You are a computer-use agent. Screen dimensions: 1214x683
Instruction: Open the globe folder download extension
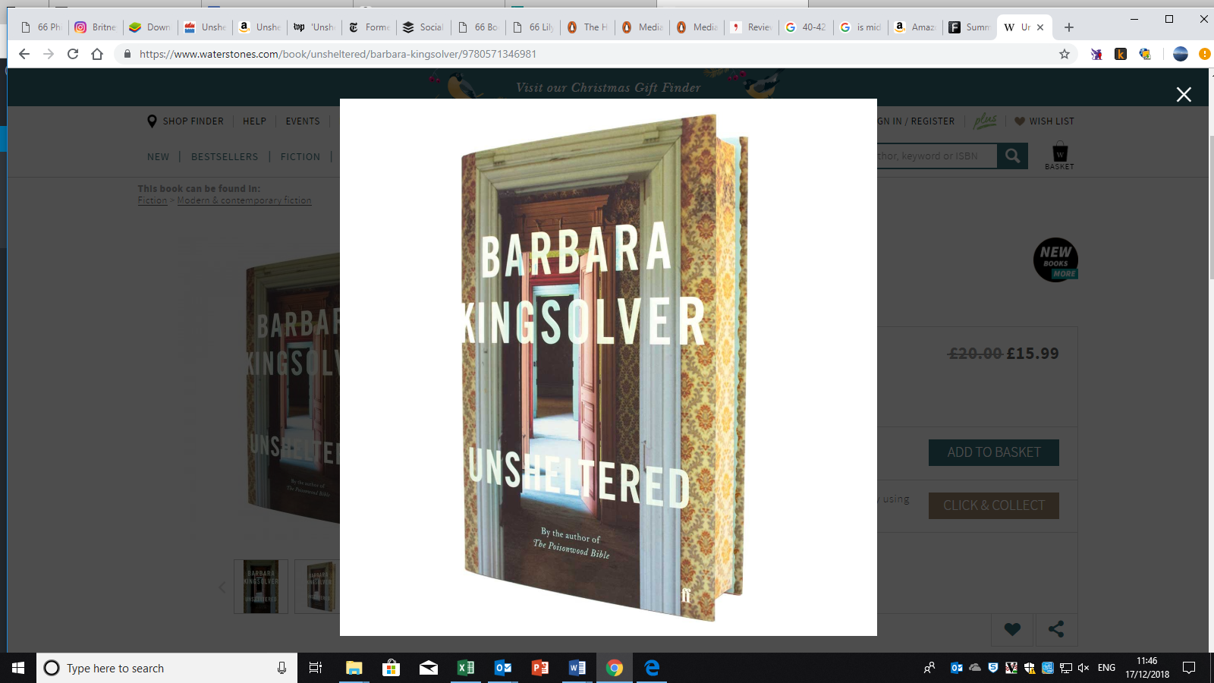[1145, 54]
